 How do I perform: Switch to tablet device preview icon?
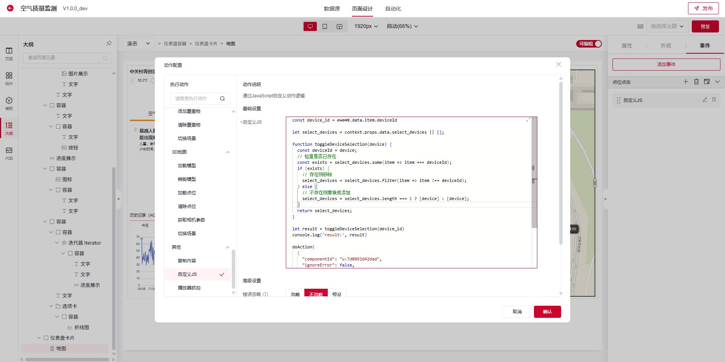point(325,26)
